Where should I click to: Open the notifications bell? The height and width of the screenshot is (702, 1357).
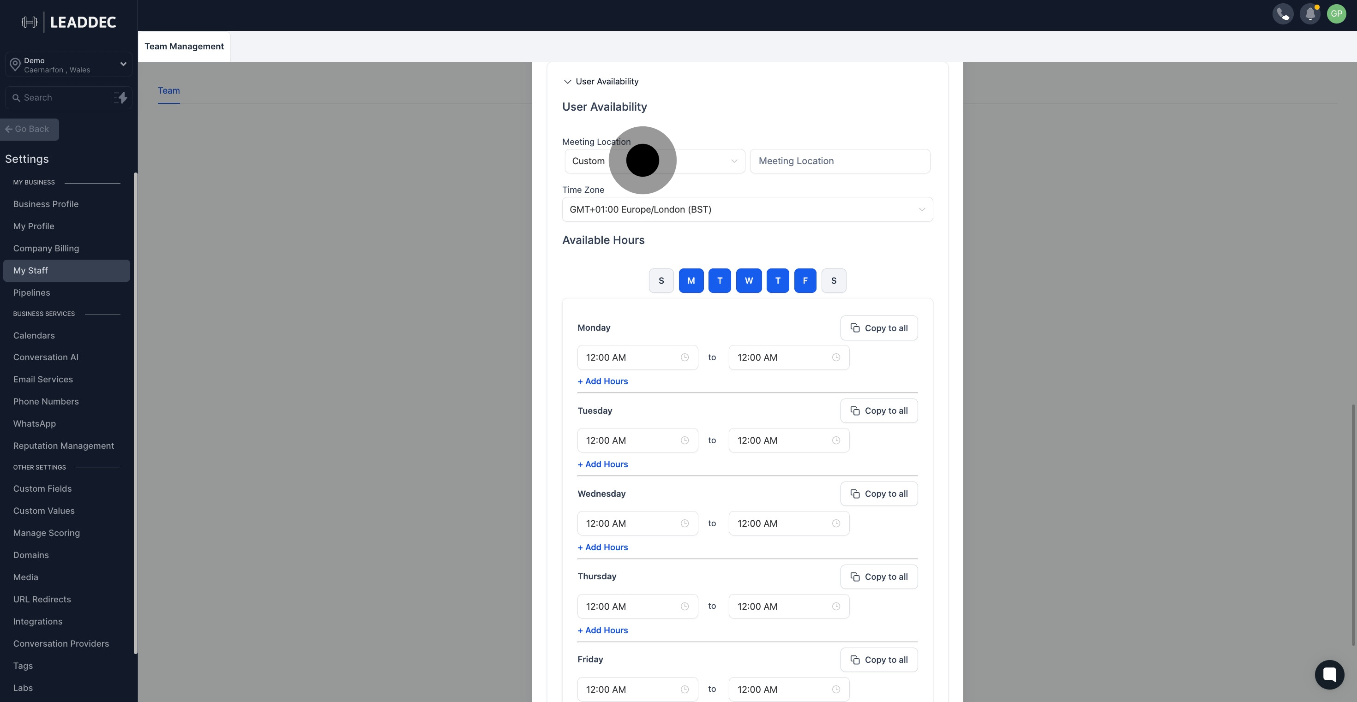[1309, 14]
